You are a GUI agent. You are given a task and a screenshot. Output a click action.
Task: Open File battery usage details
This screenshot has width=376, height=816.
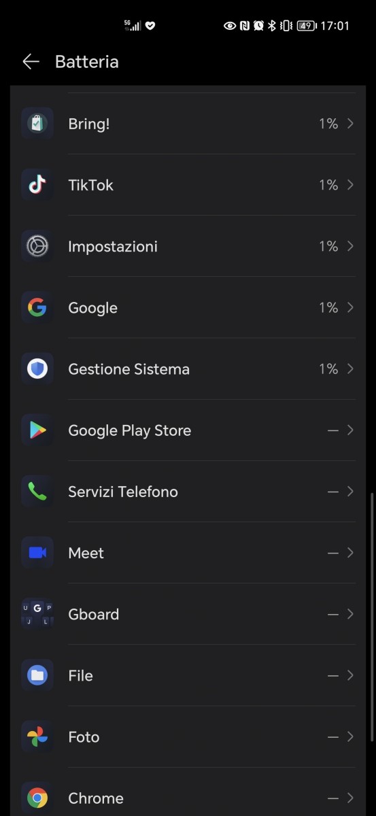[x=188, y=675]
